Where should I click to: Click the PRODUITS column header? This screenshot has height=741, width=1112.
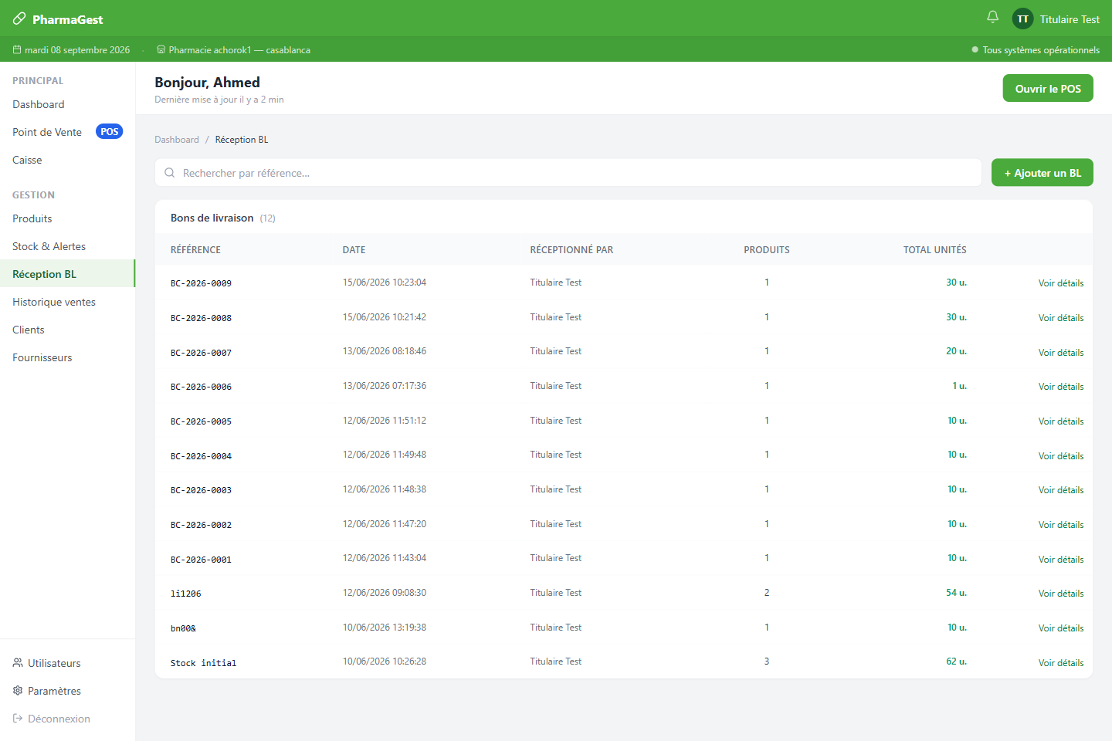[x=767, y=250]
